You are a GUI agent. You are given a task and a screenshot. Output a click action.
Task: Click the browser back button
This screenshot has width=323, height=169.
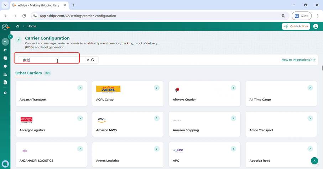(x=6, y=16)
